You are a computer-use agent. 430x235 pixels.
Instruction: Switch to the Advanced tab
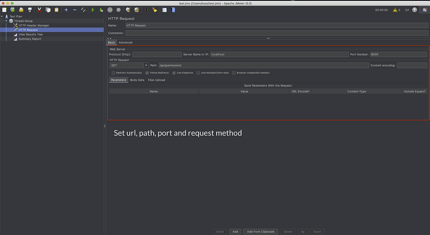[126, 42]
